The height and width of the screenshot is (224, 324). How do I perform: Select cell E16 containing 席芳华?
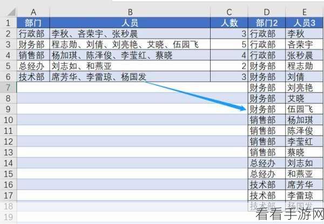click(x=305, y=185)
